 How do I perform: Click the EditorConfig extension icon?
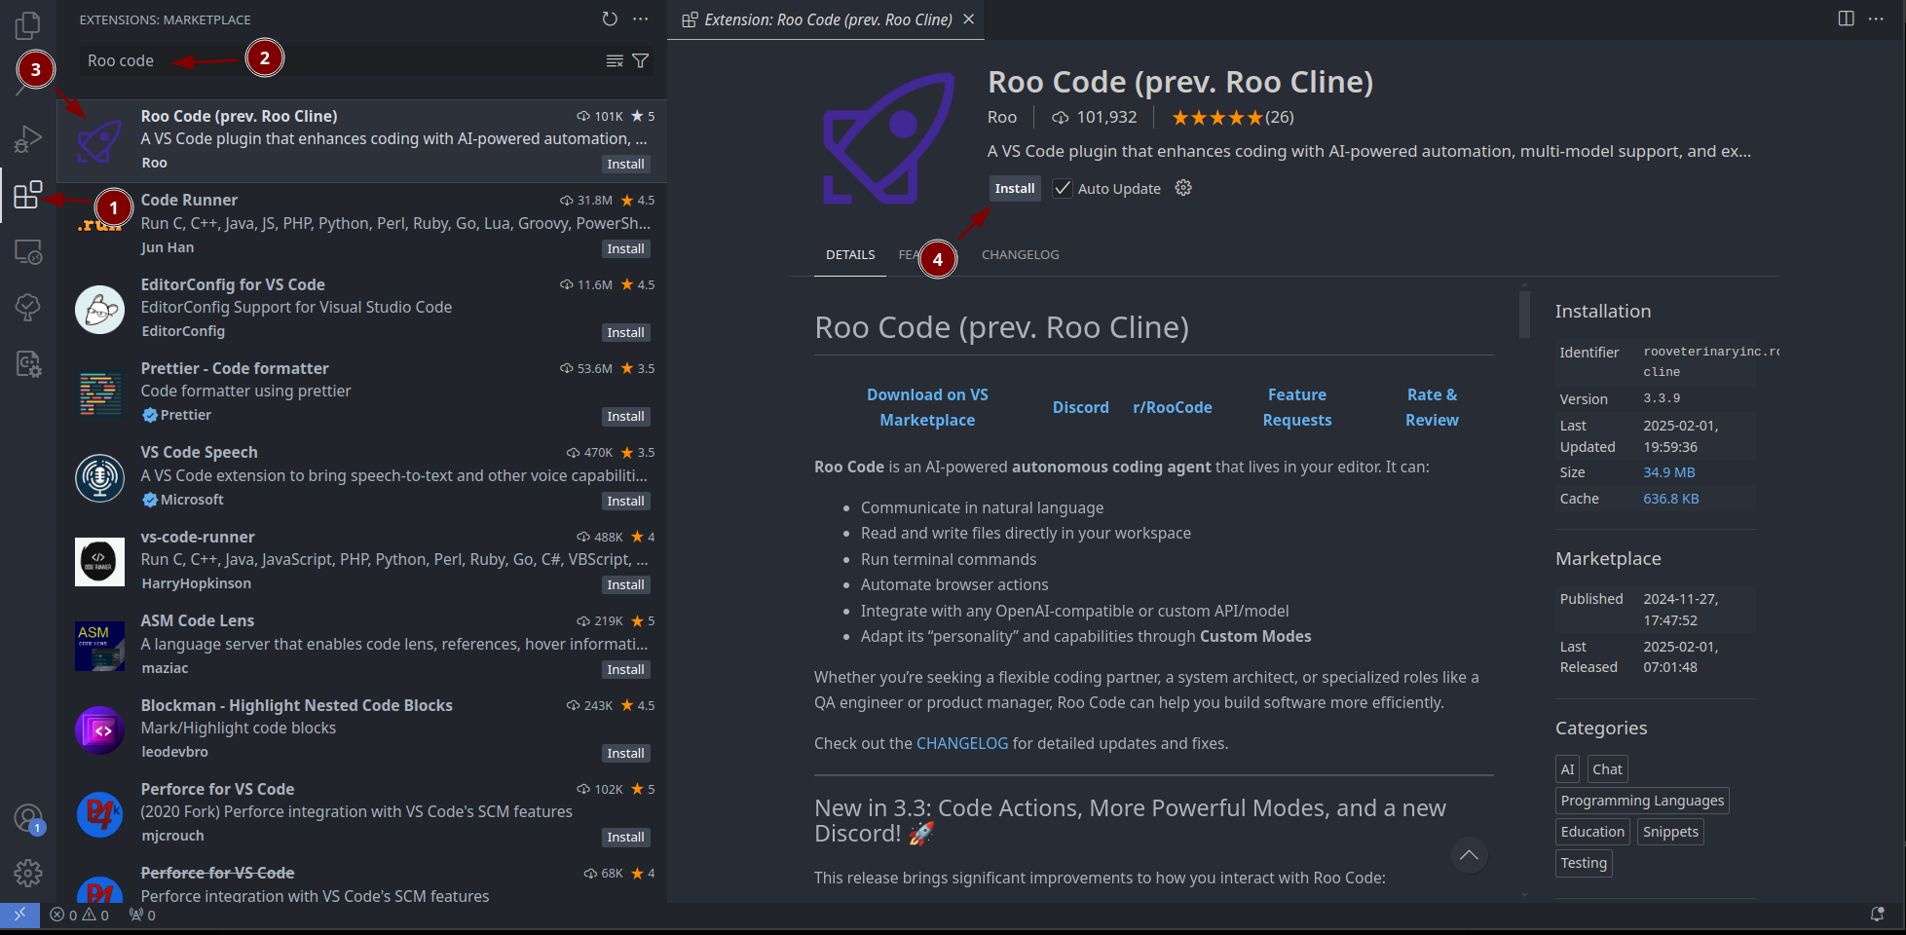pos(99,310)
